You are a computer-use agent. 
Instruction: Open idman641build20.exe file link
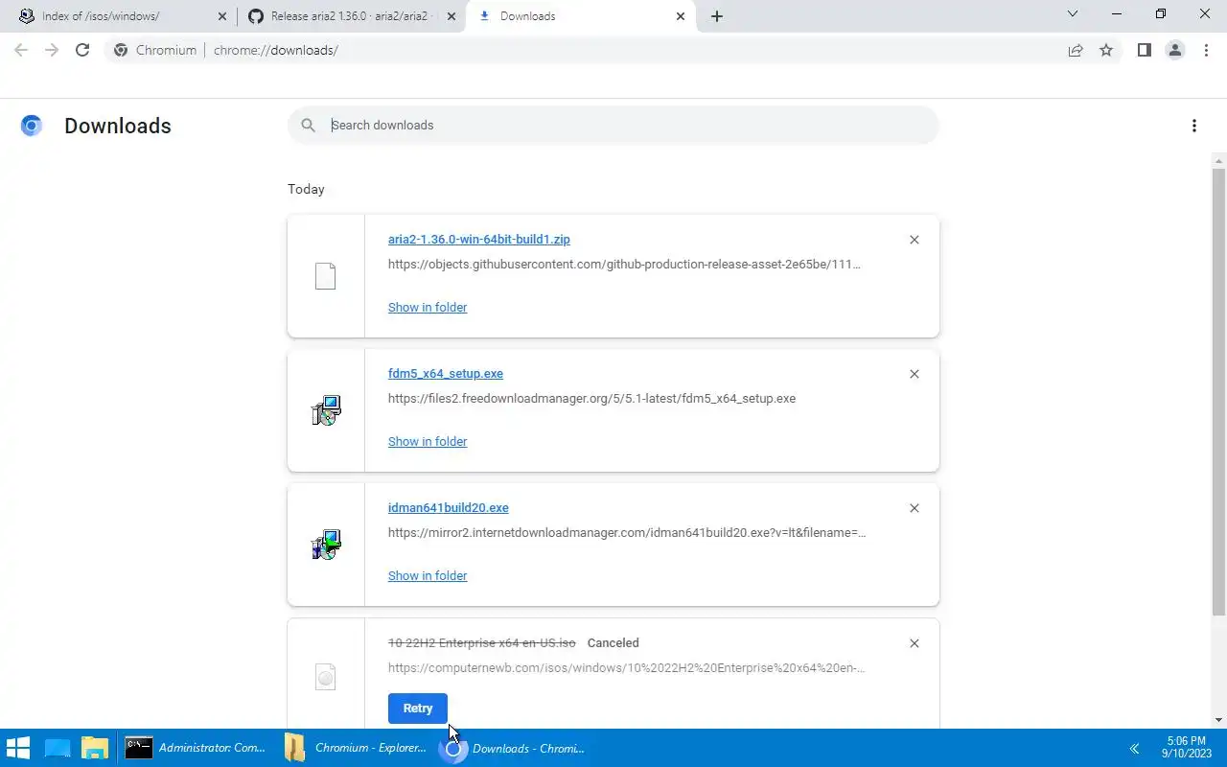tap(448, 508)
